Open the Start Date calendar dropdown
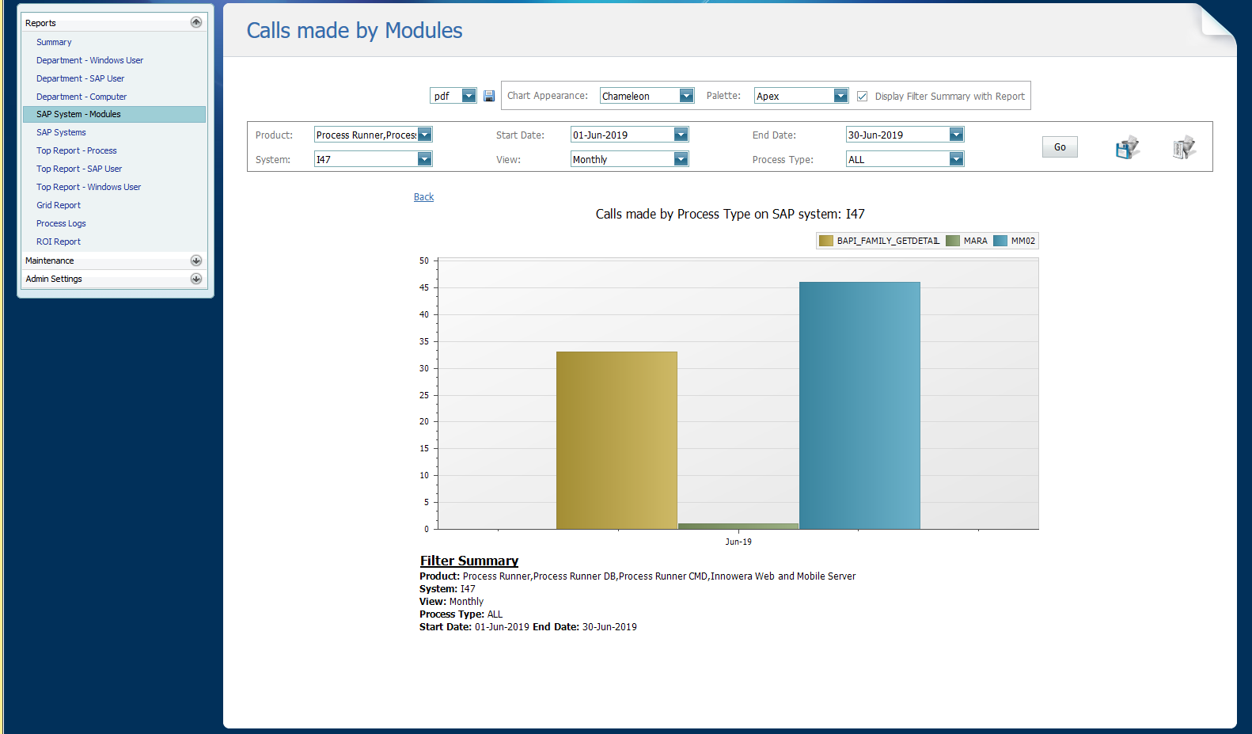This screenshot has height=734, width=1252. click(681, 135)
